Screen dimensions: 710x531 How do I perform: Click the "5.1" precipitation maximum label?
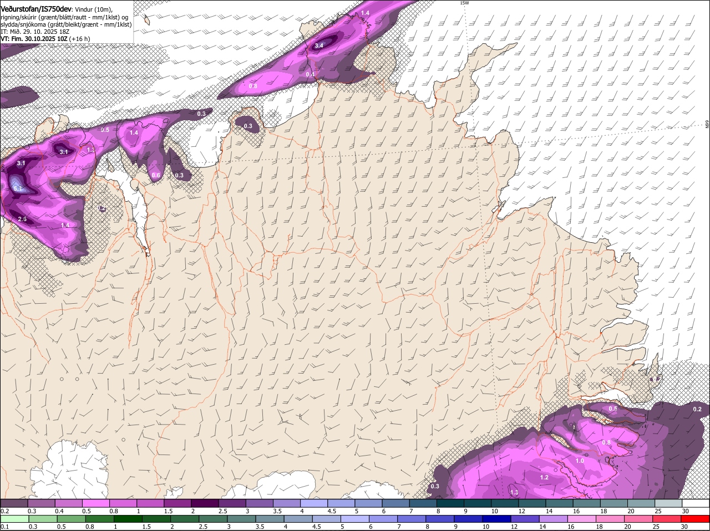(x=18, y=189)
